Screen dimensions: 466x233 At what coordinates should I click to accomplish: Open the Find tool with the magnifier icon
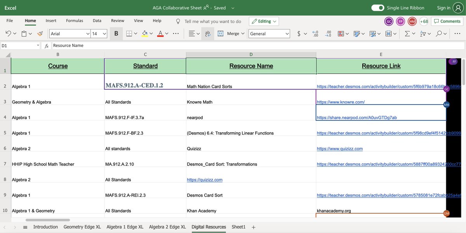coord(439,33)
